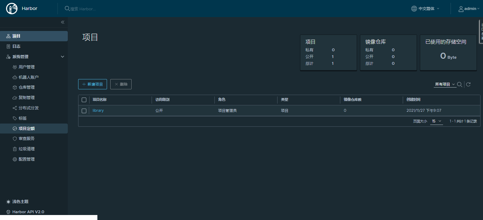Click the project list filter search icon
The height and width of the screenshot is (220, 483).
pos(459,84)
